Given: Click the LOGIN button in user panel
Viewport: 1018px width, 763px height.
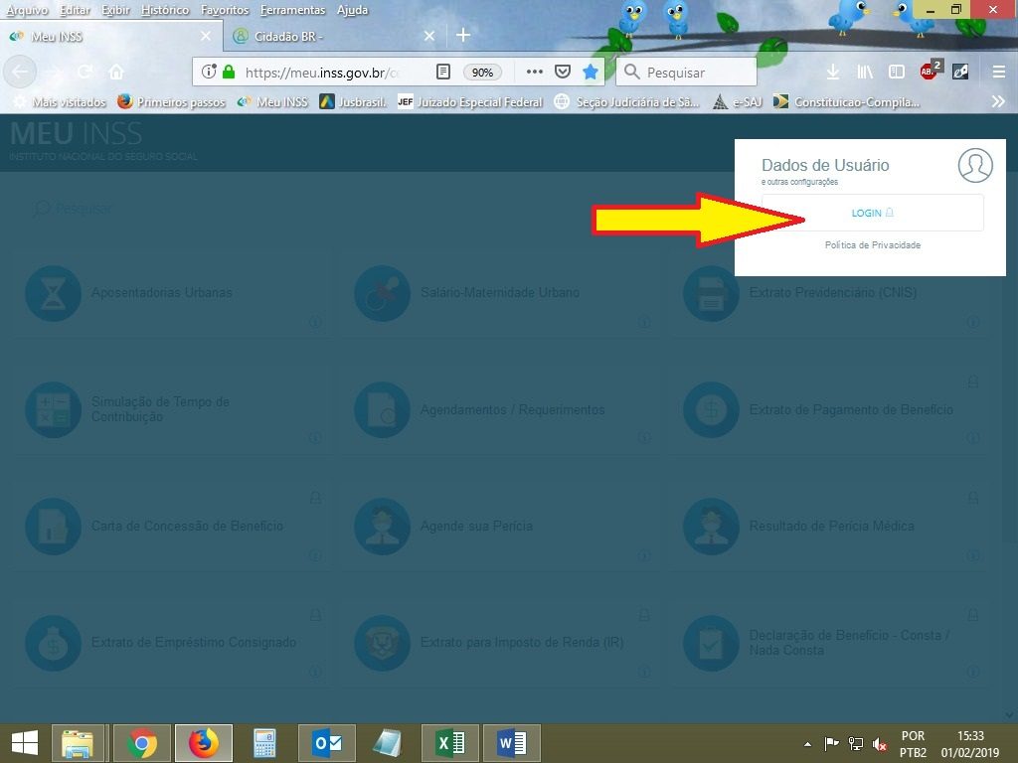Looking at the screenshot, I should coord(872,213).
